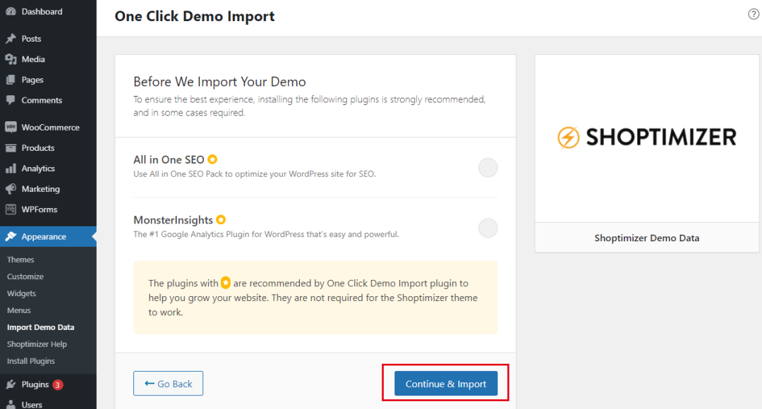Enable the MonsterInsights plugin checkbox
Viewport: 762px width, 409px height.
[488, 228]
